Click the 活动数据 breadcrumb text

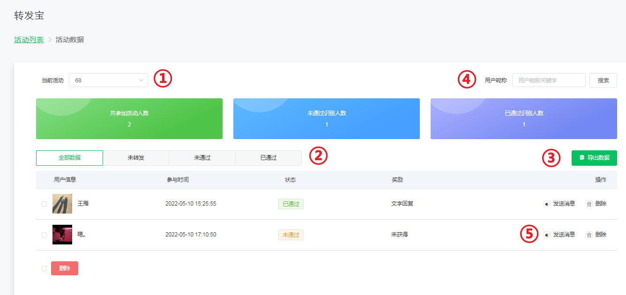click(70, 40)
